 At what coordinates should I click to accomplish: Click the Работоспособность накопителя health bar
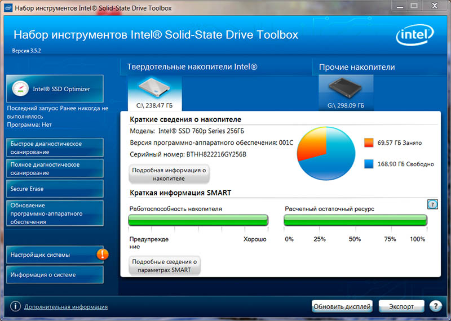[x=198, y=220]
